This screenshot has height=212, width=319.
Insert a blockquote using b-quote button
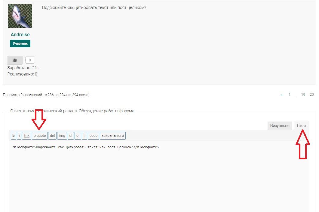[40, 136]
